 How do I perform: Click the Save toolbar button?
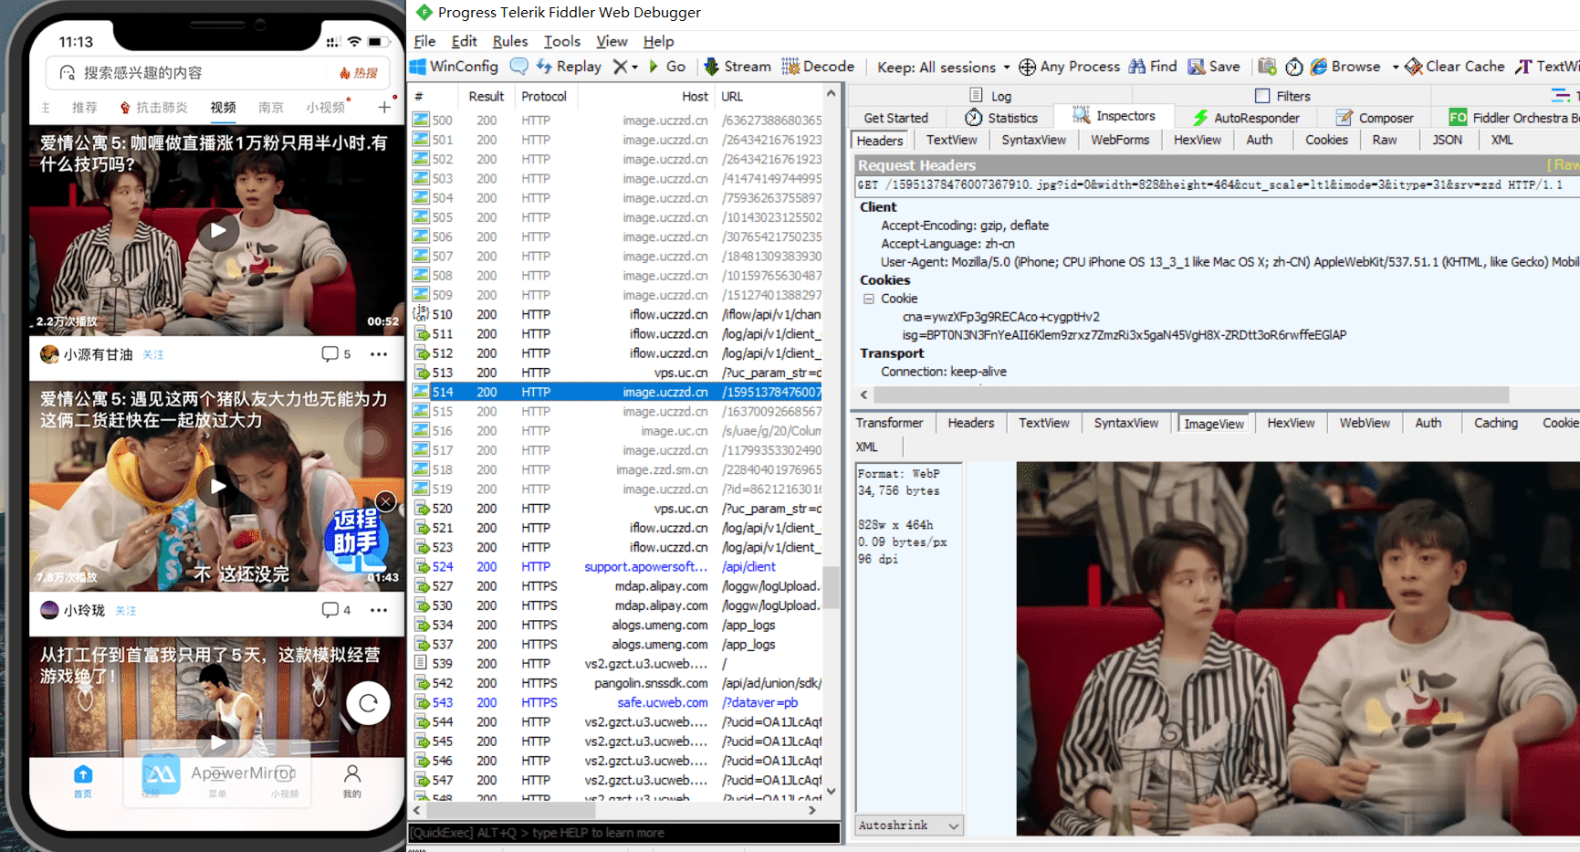[1214, 66]
